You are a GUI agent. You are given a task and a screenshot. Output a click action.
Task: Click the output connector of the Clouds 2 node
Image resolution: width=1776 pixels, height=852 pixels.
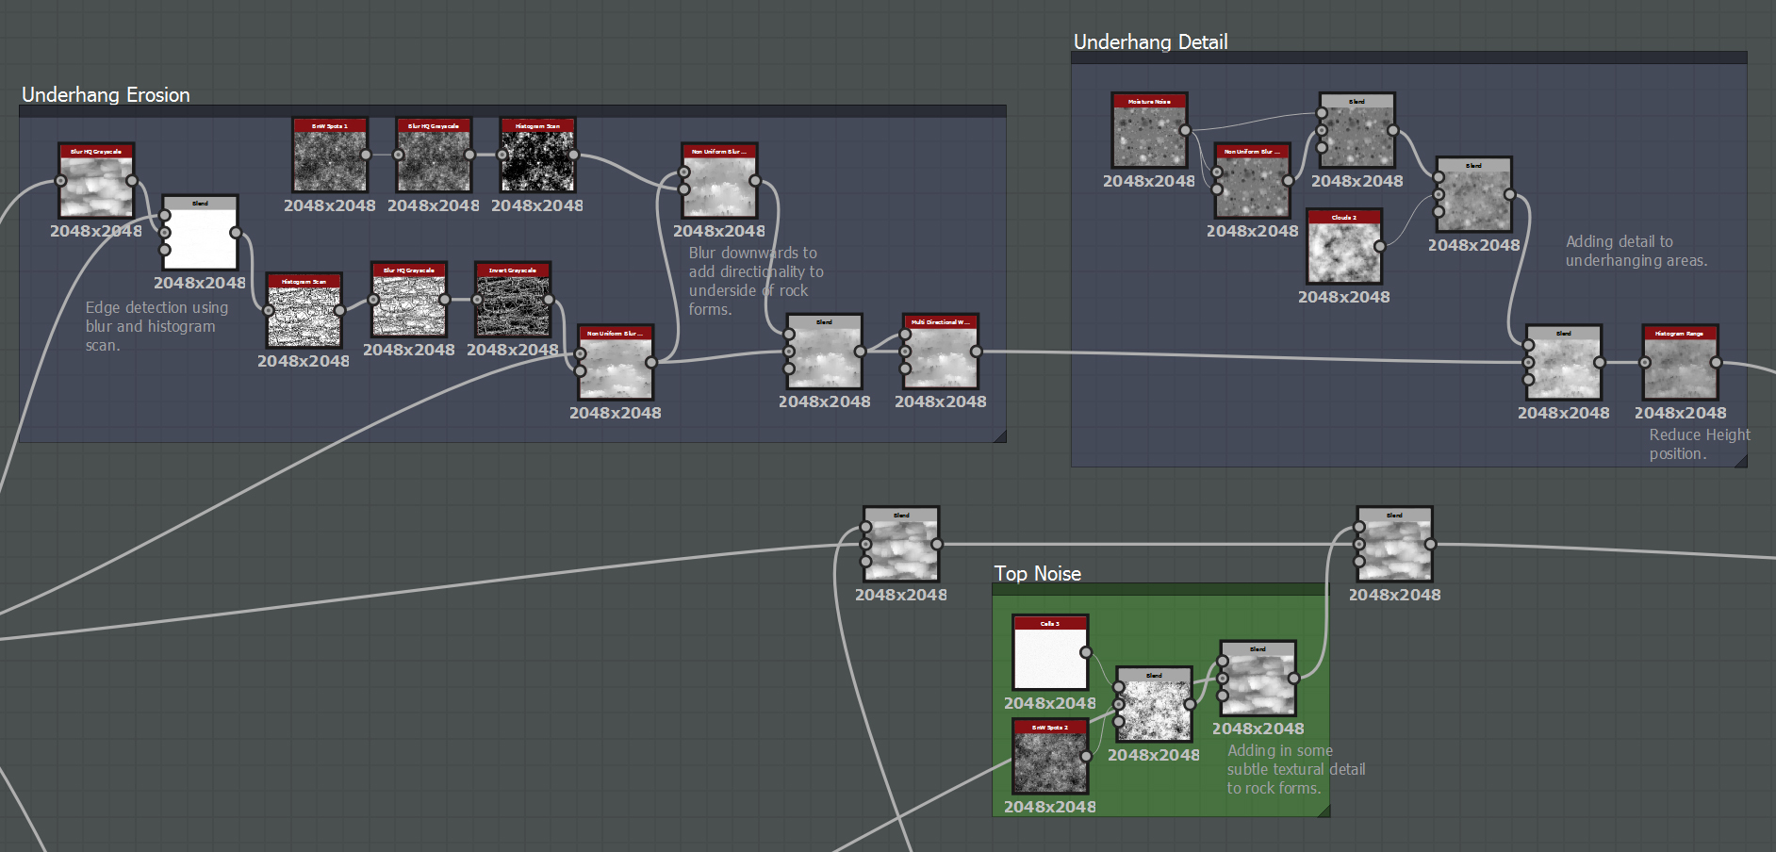(x=1381, y=247)
